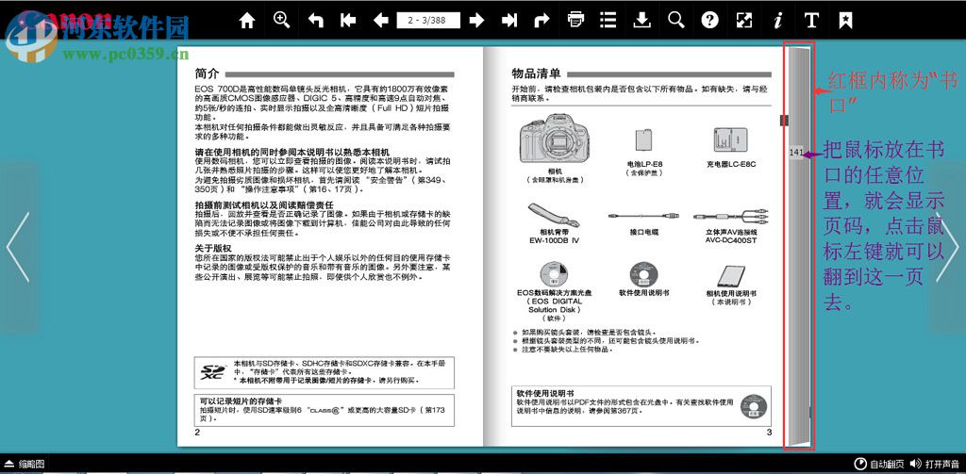Screen dimensions: 966x474
Task: Click the AVC-DC400ST AV cable image
Action: pyautogui.click(x=731, y=216)
